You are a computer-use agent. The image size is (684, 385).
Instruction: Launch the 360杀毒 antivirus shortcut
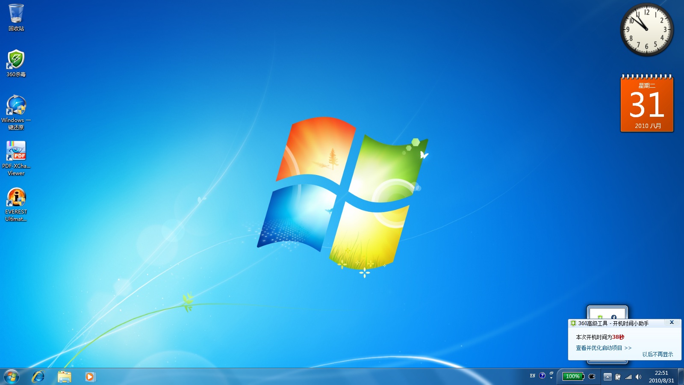click(16, 63)
